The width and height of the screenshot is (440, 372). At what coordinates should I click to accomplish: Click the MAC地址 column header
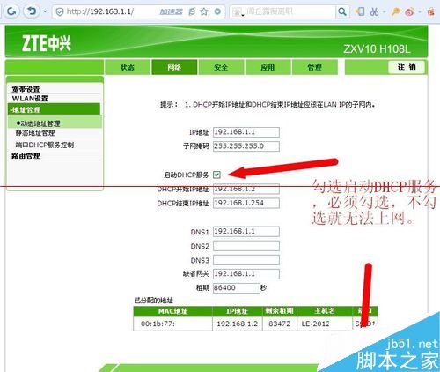(172, 311)
